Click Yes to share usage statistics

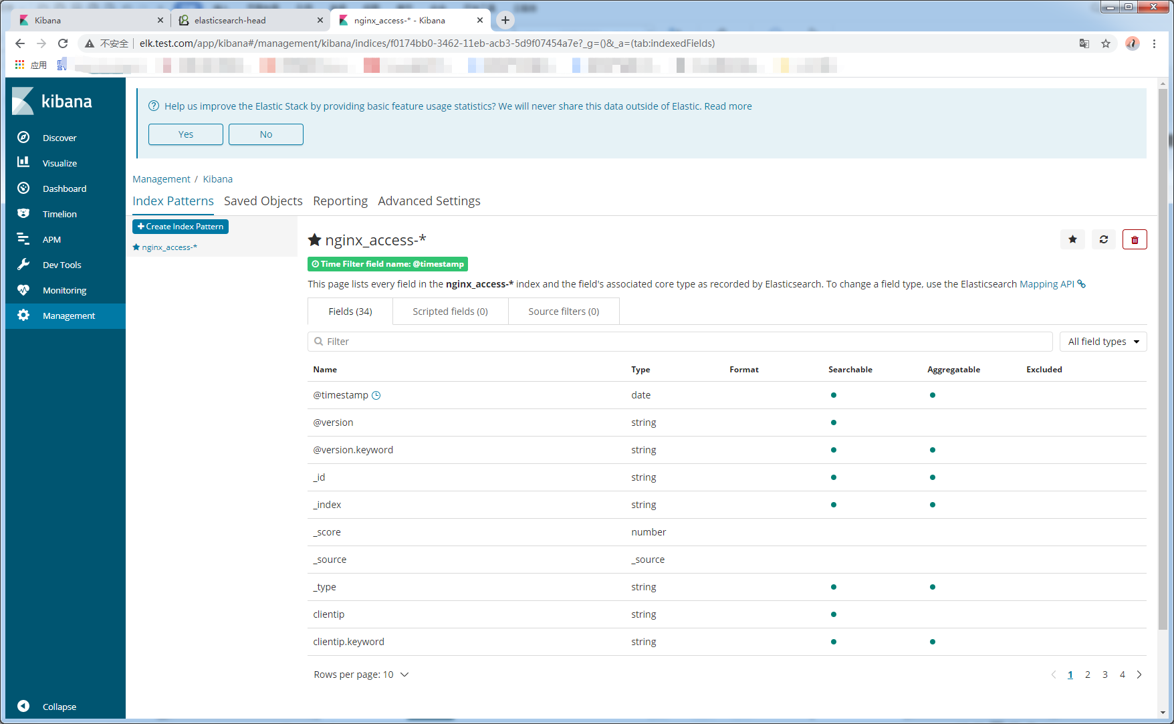[186, 134]
